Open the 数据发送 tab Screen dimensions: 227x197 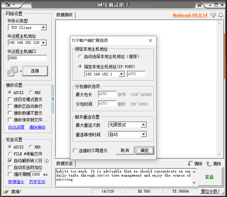coord(65,164)
